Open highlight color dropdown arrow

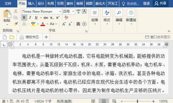pos(38,24)
